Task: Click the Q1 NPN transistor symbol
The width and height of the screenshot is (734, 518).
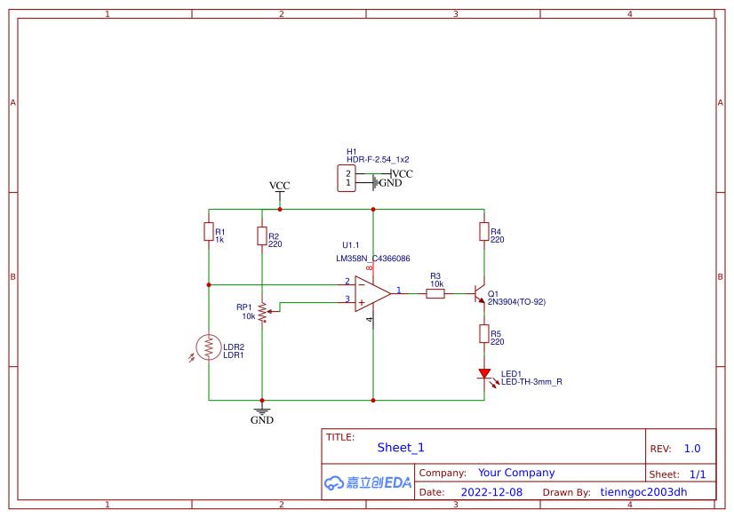Action: pos(480,294)
